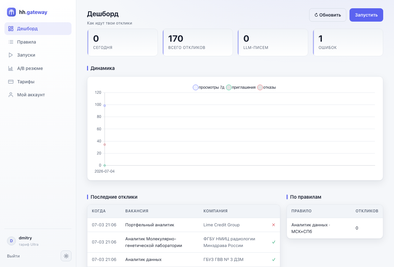Click the Динамика section heading
This screenshot has height=267, width=394.
pyautogui.click(x=103, y=68)
